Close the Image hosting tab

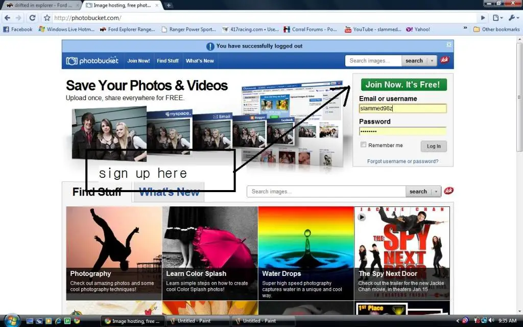point(157,5)
